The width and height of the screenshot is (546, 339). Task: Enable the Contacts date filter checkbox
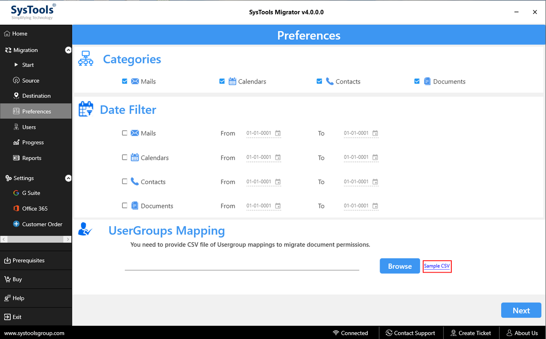pos(125,181)
